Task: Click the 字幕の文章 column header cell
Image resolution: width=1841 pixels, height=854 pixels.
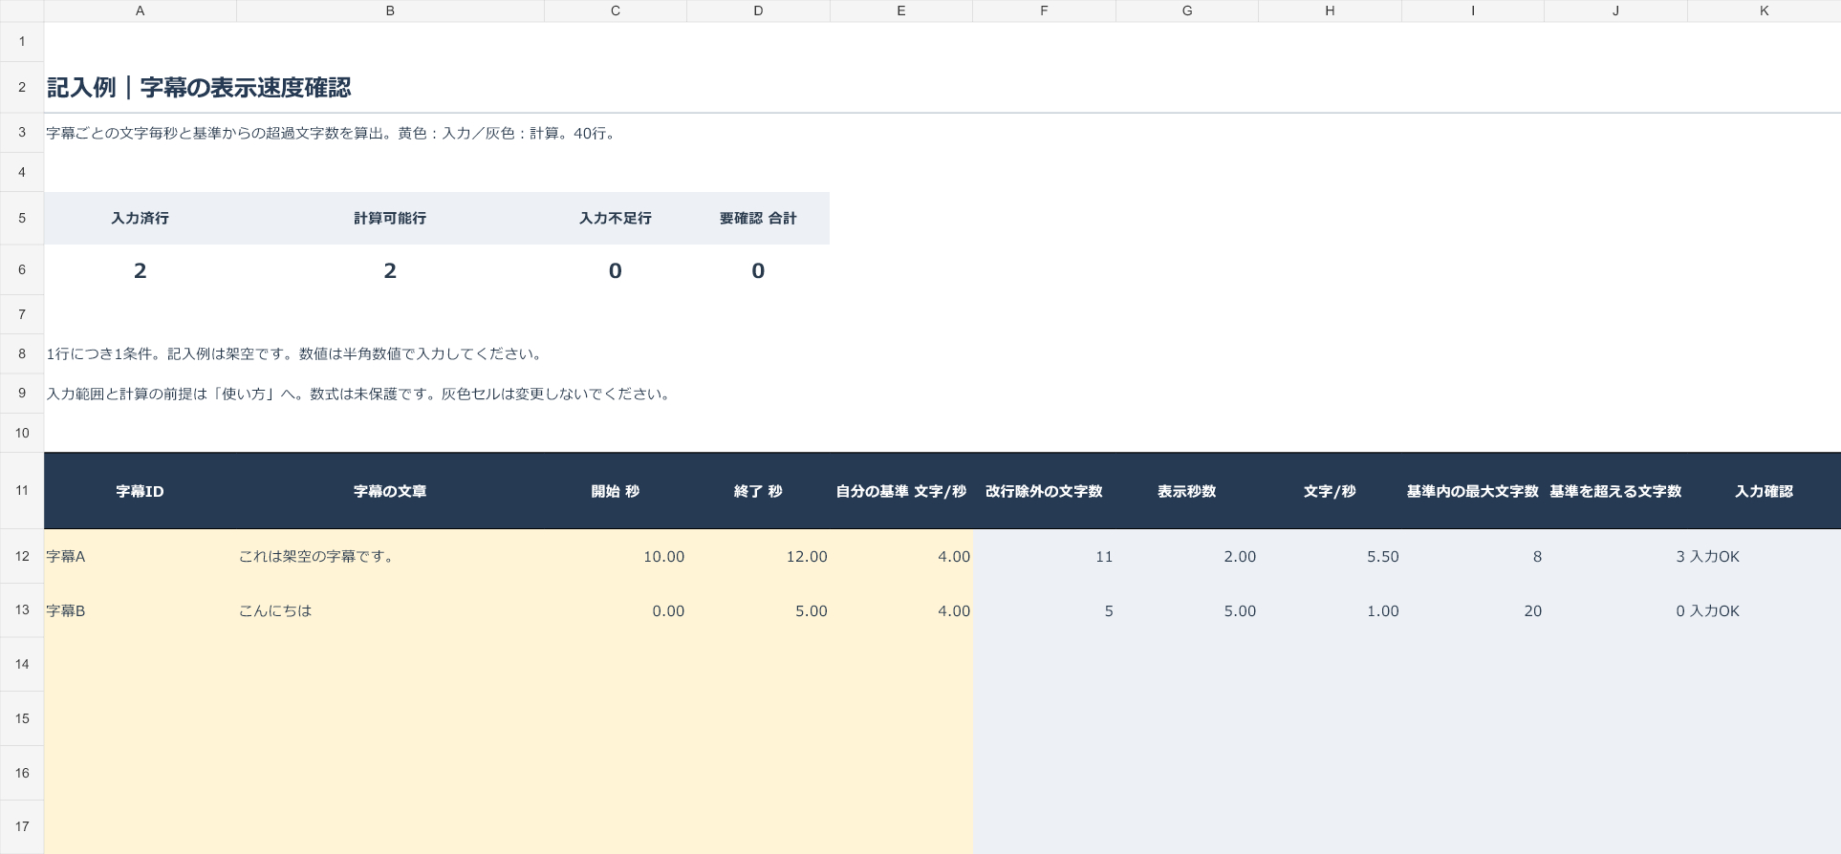Action: coord(390,491)
